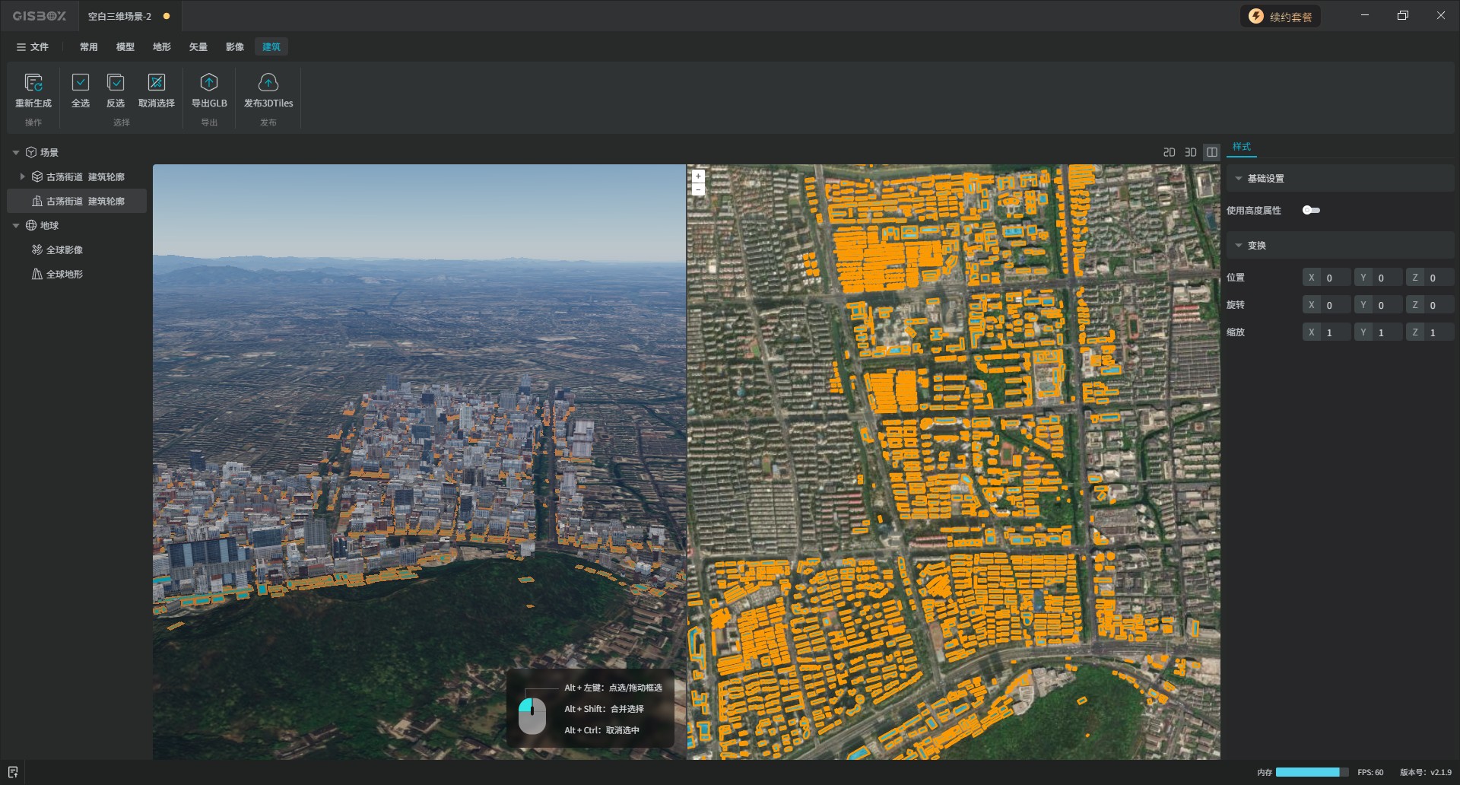Switch to 3D view mode
Image resolution: width=1460 pixels, height=785 pixels.
click(x=1191, y=152)
